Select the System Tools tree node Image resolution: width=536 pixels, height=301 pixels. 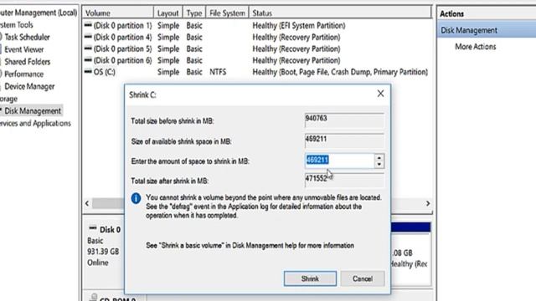[17, 25]
